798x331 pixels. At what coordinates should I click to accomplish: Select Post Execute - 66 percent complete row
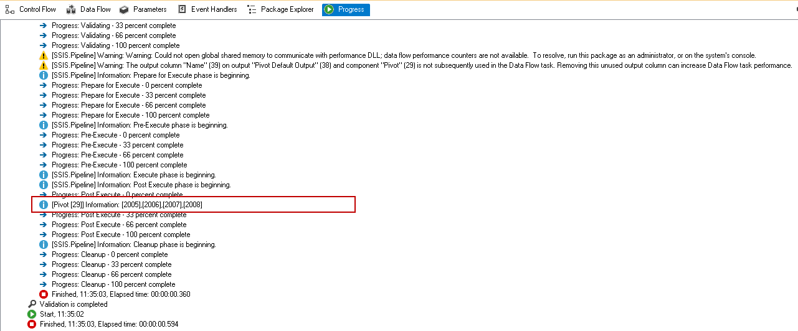(x=119, y=225)
